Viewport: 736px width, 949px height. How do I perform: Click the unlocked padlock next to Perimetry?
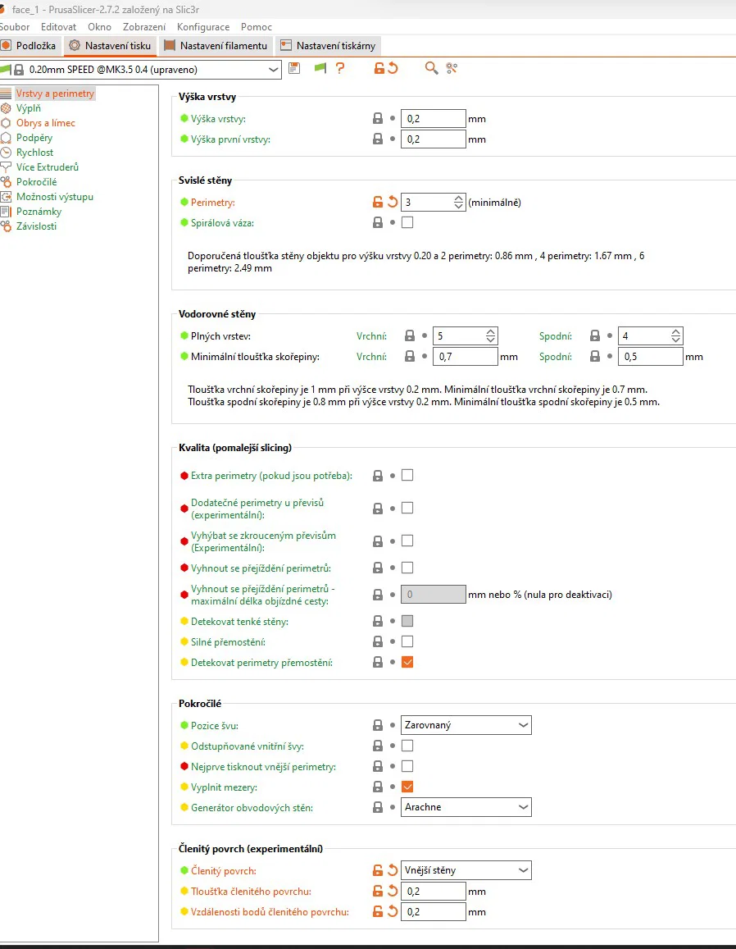[x=378, y=202]
